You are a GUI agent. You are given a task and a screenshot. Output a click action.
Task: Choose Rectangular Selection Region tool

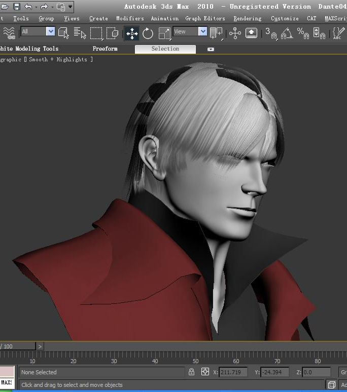pyautogui.click(x=96, y=33)
